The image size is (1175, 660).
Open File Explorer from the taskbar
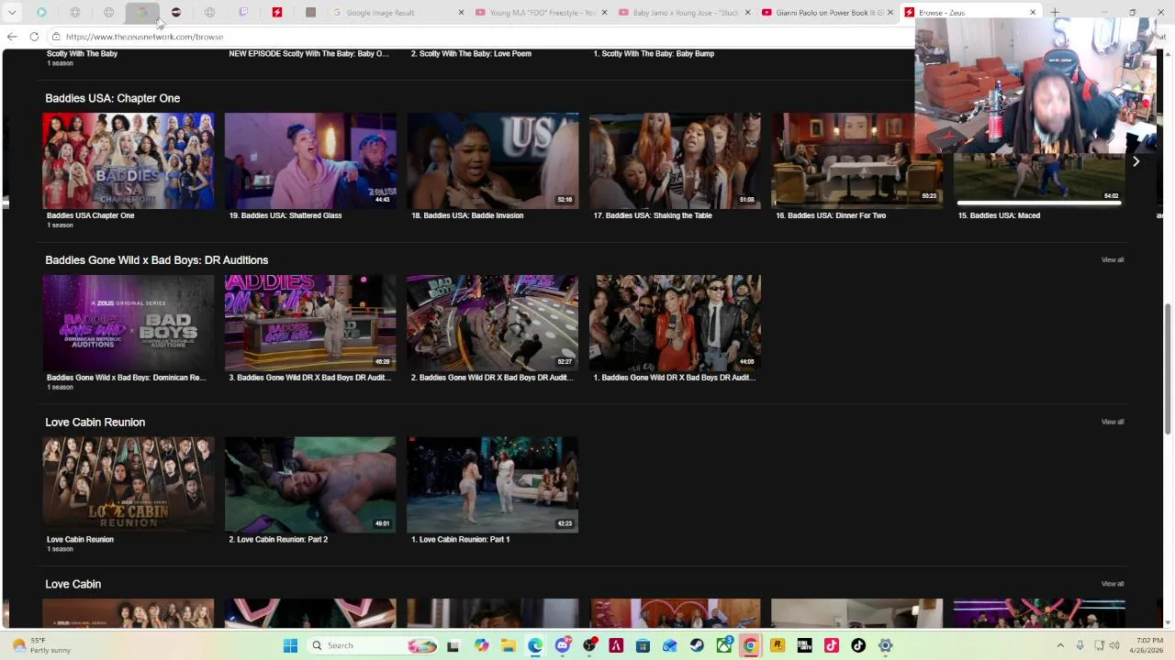(508, 645)
